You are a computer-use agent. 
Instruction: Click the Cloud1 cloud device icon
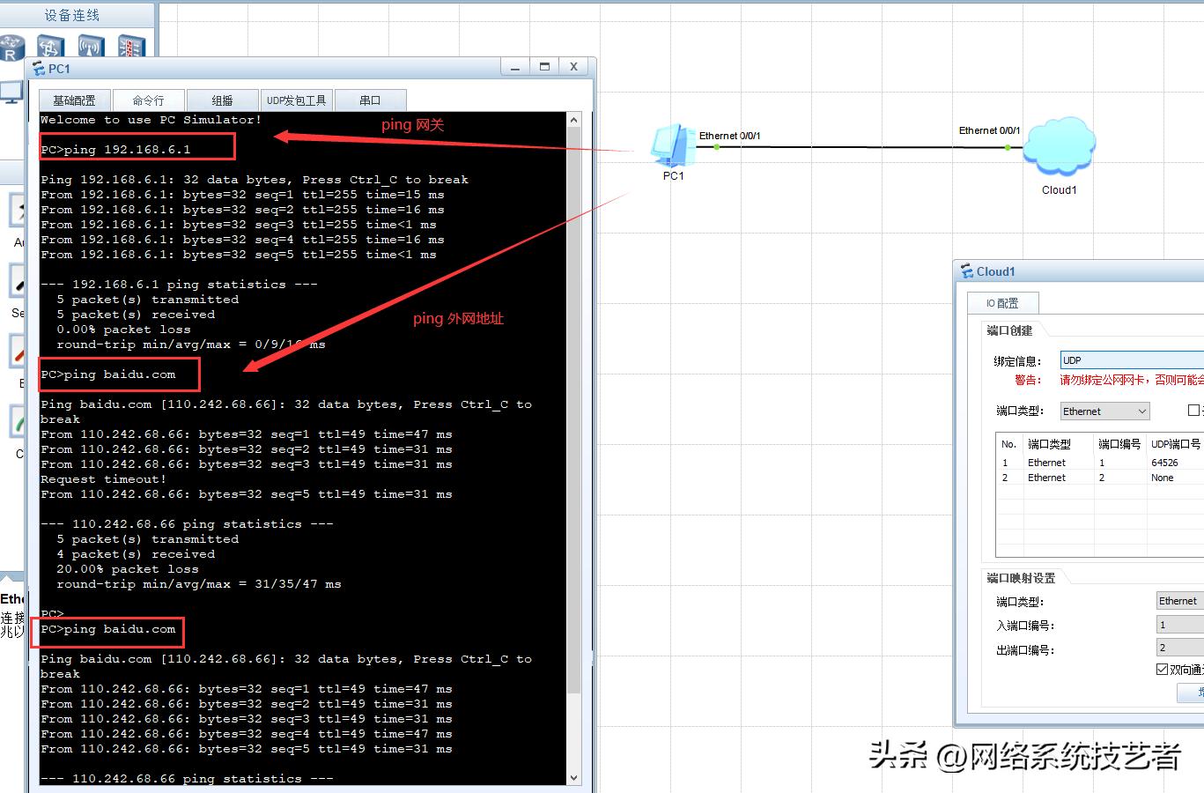pyautogui.click(x=1059, y=148)
